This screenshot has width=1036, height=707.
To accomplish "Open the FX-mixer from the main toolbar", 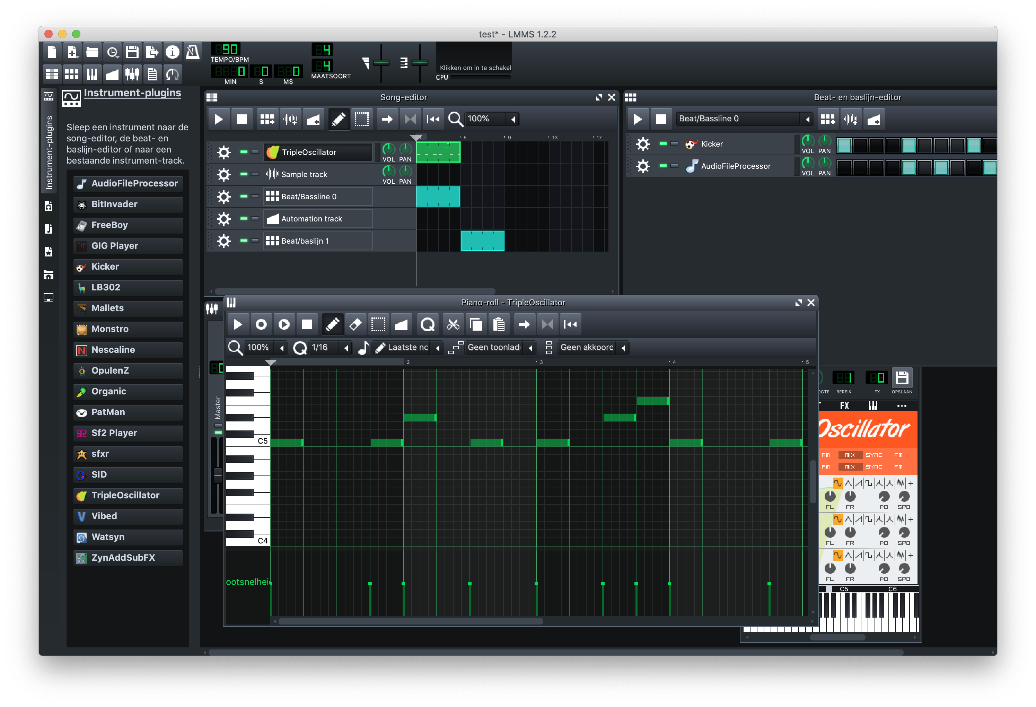I will click(132, 74).
